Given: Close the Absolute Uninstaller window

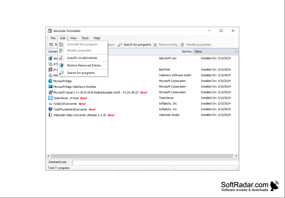Looking at the screenshot, I should coord(233,31).
